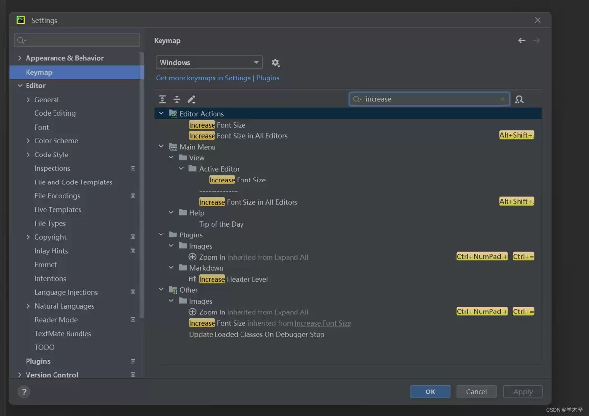Open the Windows keymap dropdown
The image size is (589, 416).
pyautogui.click(x=209, y=62)
